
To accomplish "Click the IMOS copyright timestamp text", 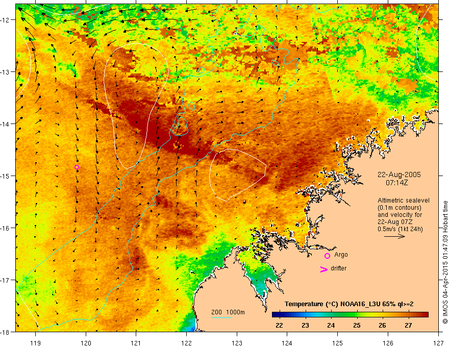I will point(445,262).
